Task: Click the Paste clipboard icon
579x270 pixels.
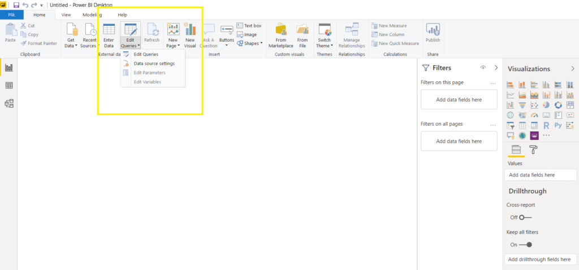Action: (10, 29)
